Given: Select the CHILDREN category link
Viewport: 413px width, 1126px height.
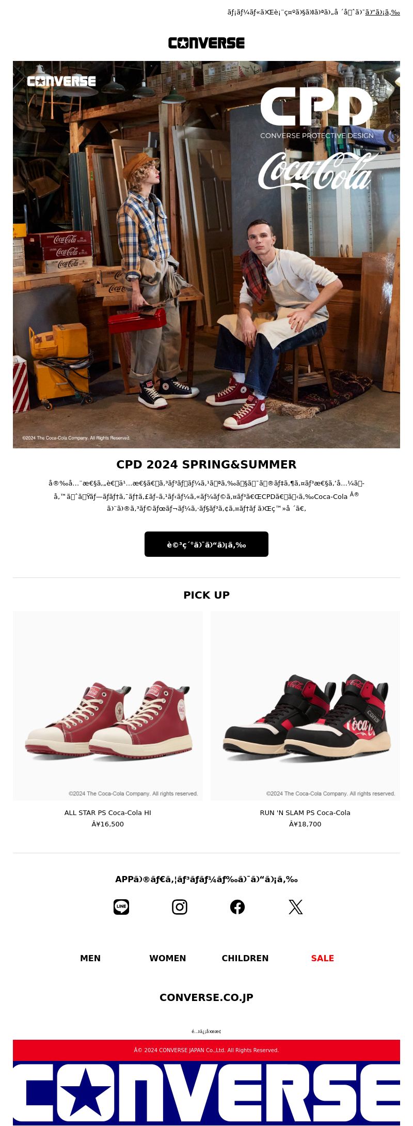Looking at the screenshot, I should pyautogui.click(x=245, y=958).
